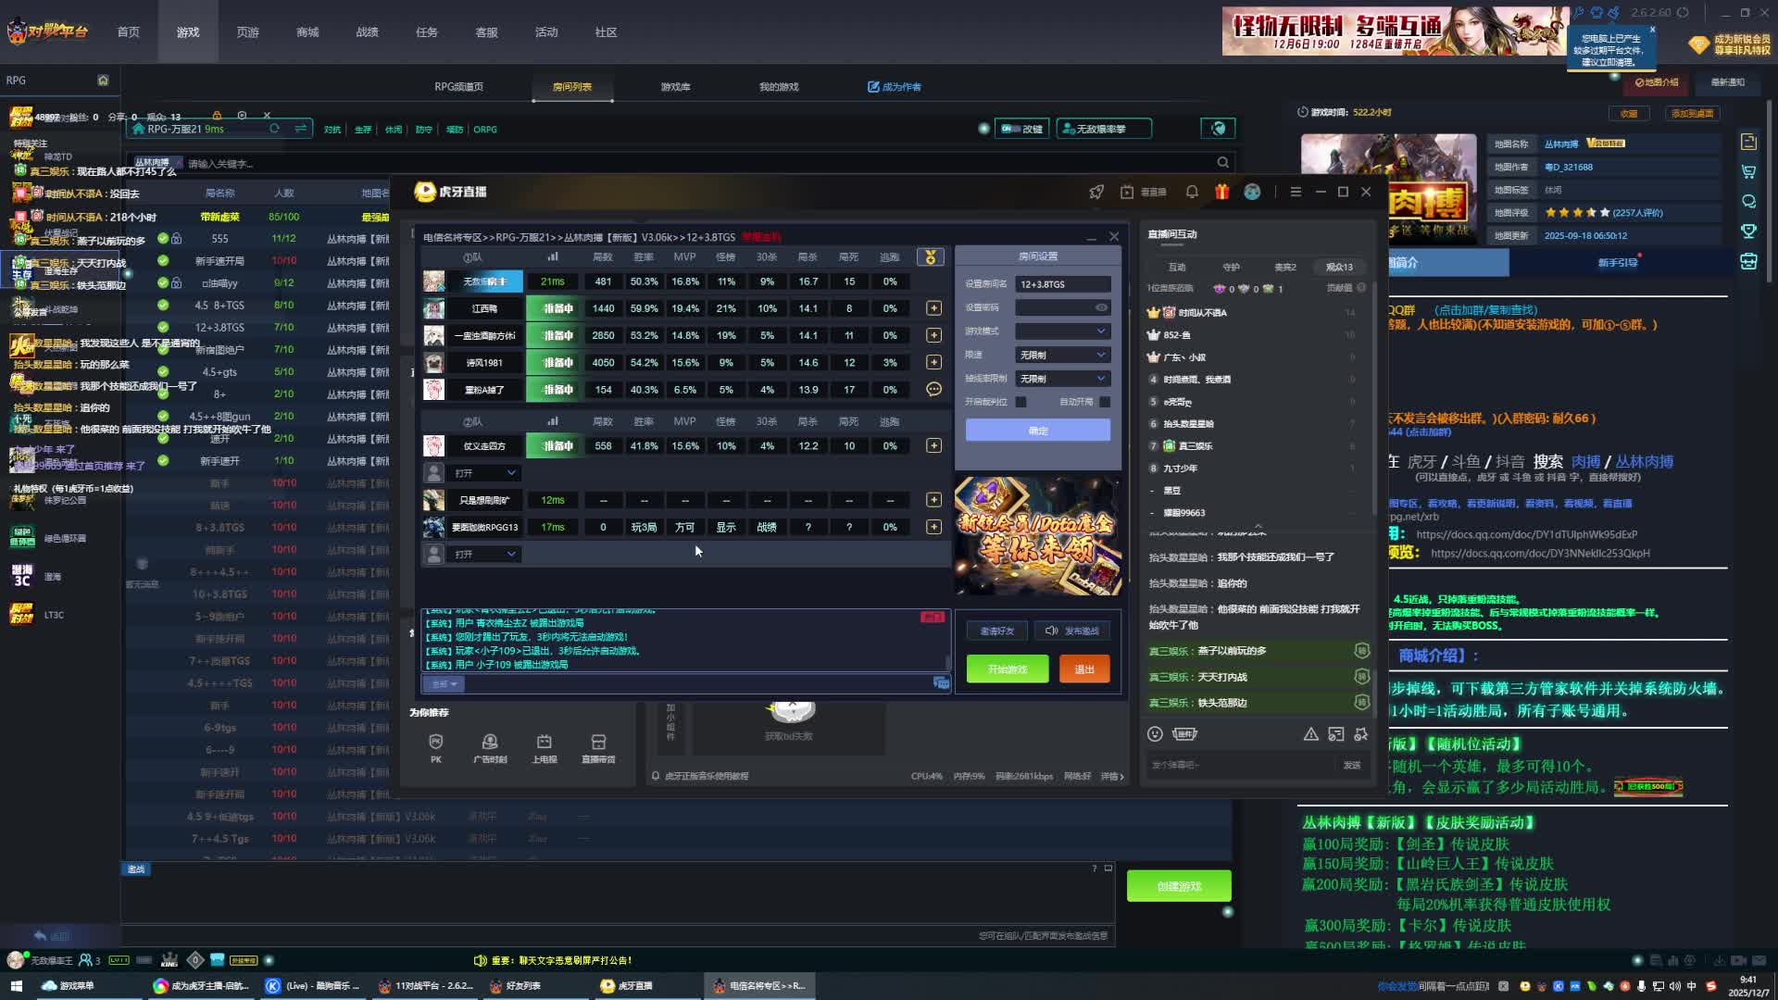Click the PK icon under recommendations
1778x1000 pixels.
pyautogui.click(x=436, y=743)
